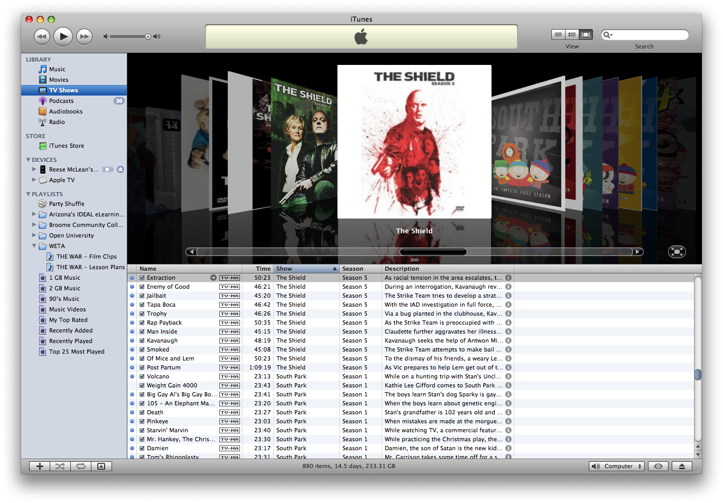This screenshot has height=503, width=723.
Task: Click the Play button
Action: click(63, 36)
